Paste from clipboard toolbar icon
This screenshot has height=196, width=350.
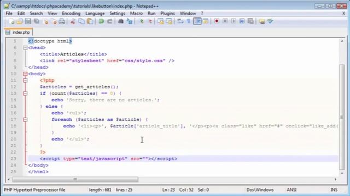(90, 21)
